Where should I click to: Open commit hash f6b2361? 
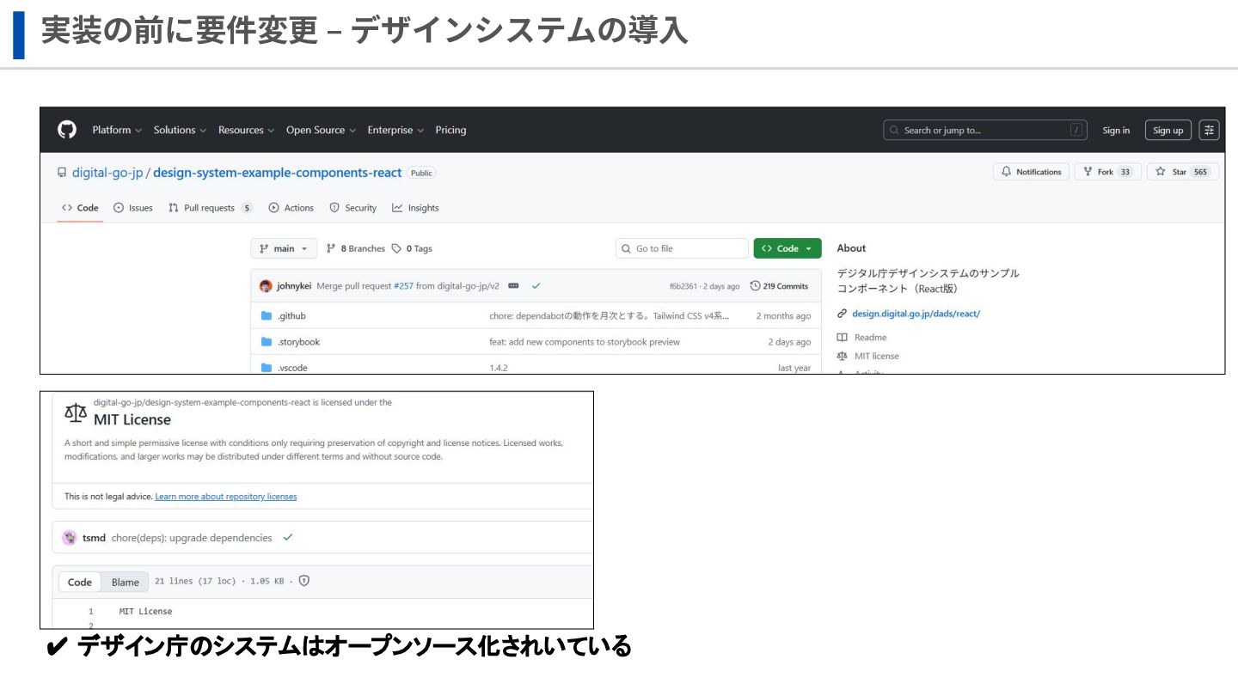coord(683,286)
